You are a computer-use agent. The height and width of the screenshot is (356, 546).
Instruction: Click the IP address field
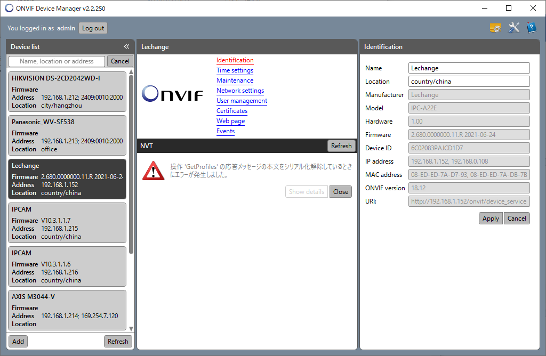469,161
